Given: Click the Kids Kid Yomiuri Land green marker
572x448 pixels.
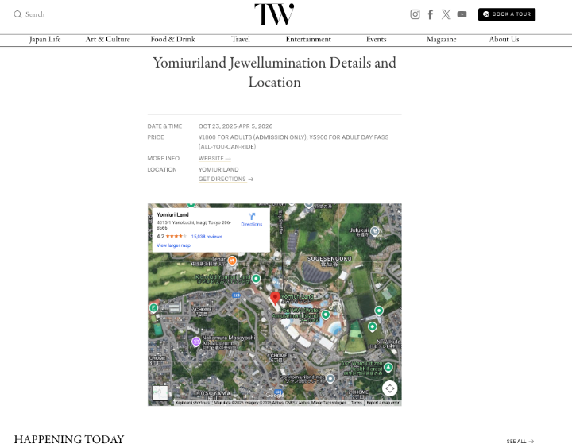Looking at the screenshot, I should pos(256,279).
